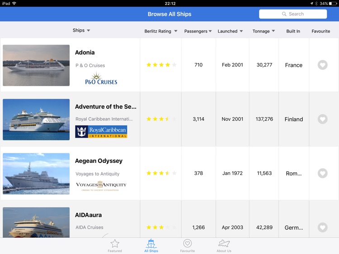The height and width of the screenshot is (254, 339).
Task: Sort by Tonnage column dropdown
Action: pos(264,31)
